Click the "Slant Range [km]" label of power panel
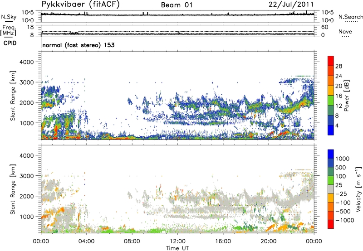Image resolution: width=363 pixels, height=251 pixels. coord(13,96)
